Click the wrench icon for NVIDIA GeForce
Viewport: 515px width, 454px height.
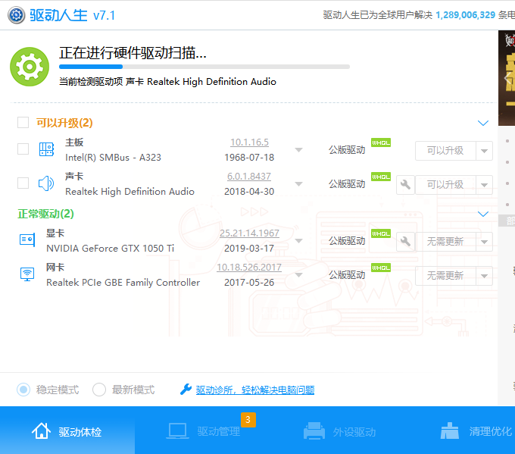tap(405, 242)
